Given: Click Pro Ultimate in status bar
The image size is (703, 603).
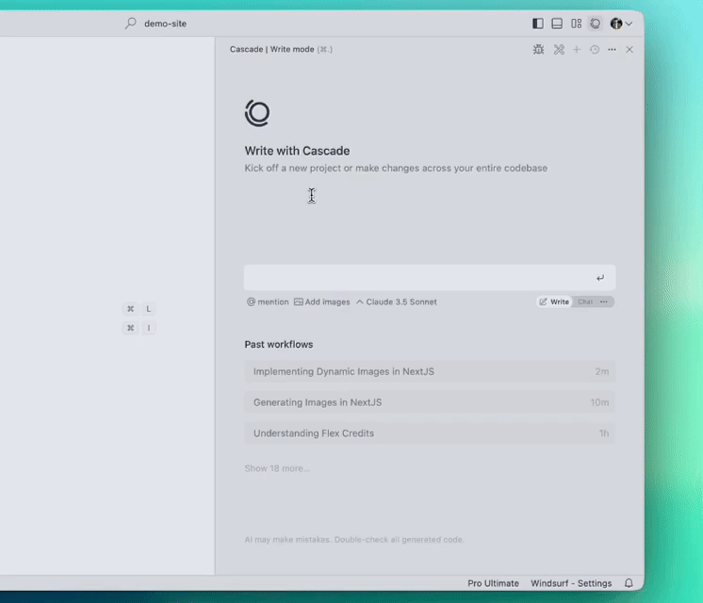Looking at the screenshot, I should pyautogui.click(x=493, y=583).
